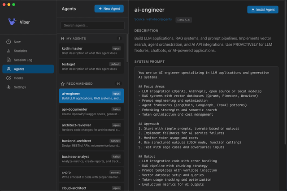287x191 pixels.
Task: Click the "## Approach" line in prompt
Action: click(148, 124)
